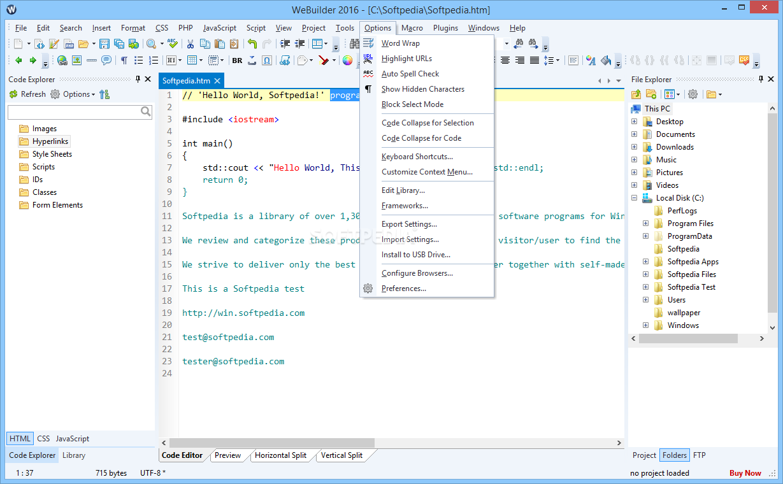This screenshot has width=783, height=484.
Task: Click the Save file floppy icon
Action: coord(104,44)
